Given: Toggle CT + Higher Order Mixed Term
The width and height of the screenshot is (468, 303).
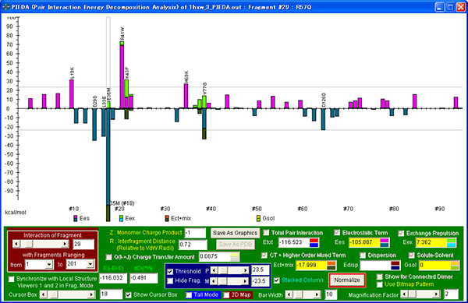Looking at the screenshot, I should [264, 255].
